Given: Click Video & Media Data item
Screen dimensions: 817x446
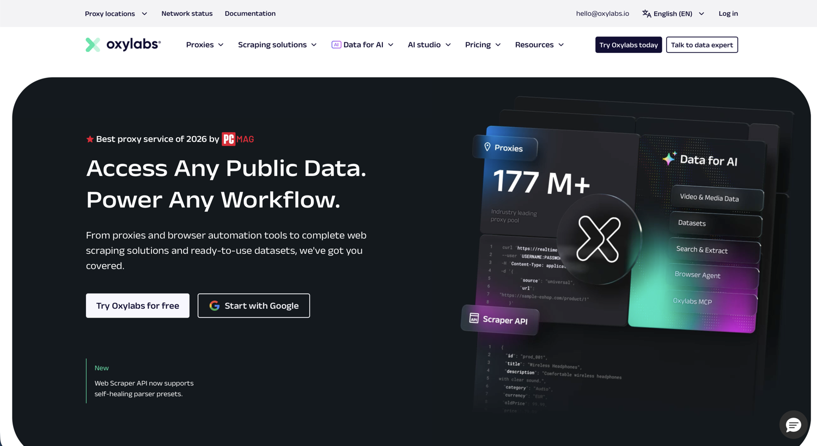Looking at the screenshot, I should [x=717, y=198].
